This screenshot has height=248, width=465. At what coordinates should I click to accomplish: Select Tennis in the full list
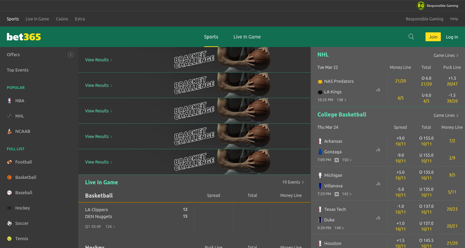[22, 238]
